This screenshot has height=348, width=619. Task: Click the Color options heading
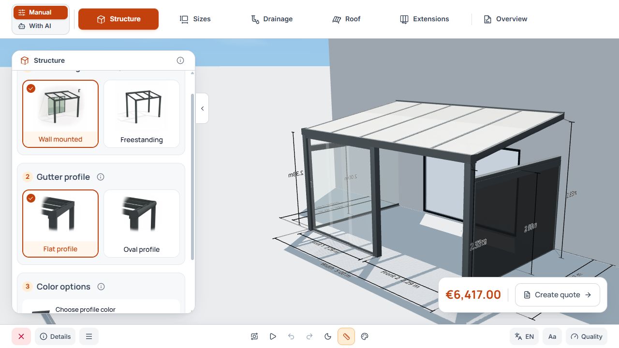coord(63,287)
